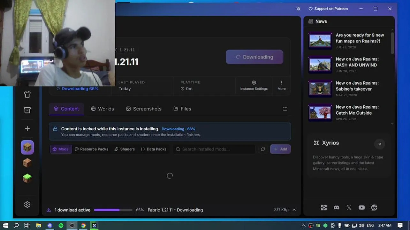The width and height of the screenshot is (410, 230).
Task: Open Instance Settings
Action: coord(254,85)
